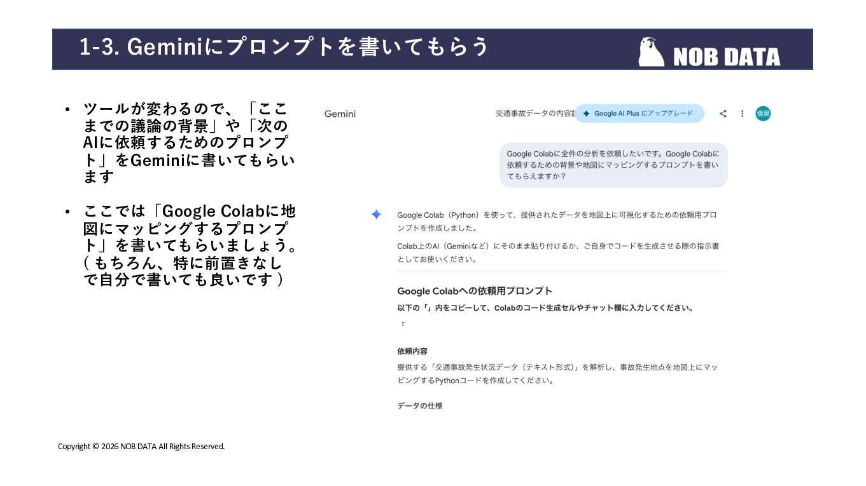Click the NOB DATA wordmark text

point(726,57)
